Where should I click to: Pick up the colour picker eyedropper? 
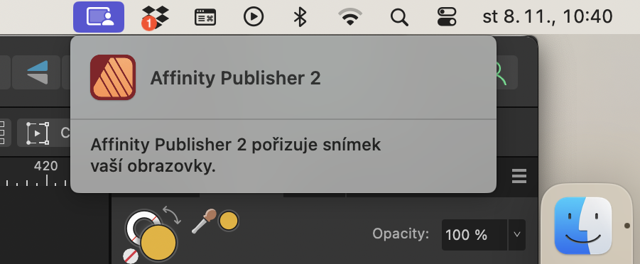click(204, 221)
